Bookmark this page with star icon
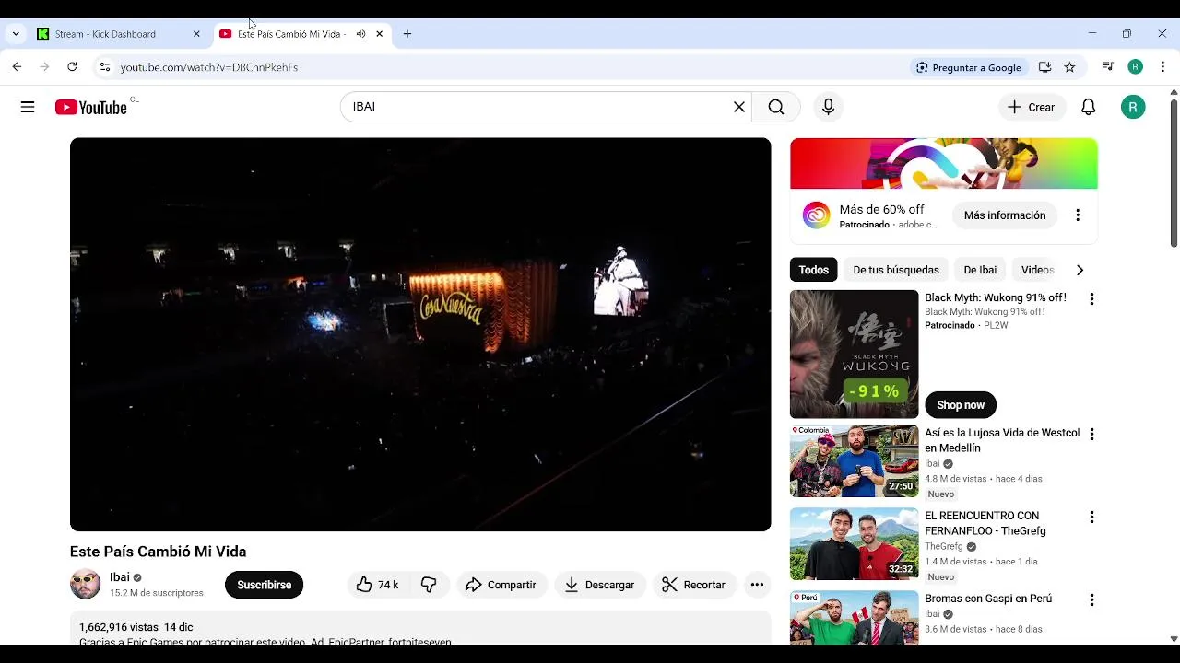Viewport: 1180px width, 663px height. point(1069,67)
